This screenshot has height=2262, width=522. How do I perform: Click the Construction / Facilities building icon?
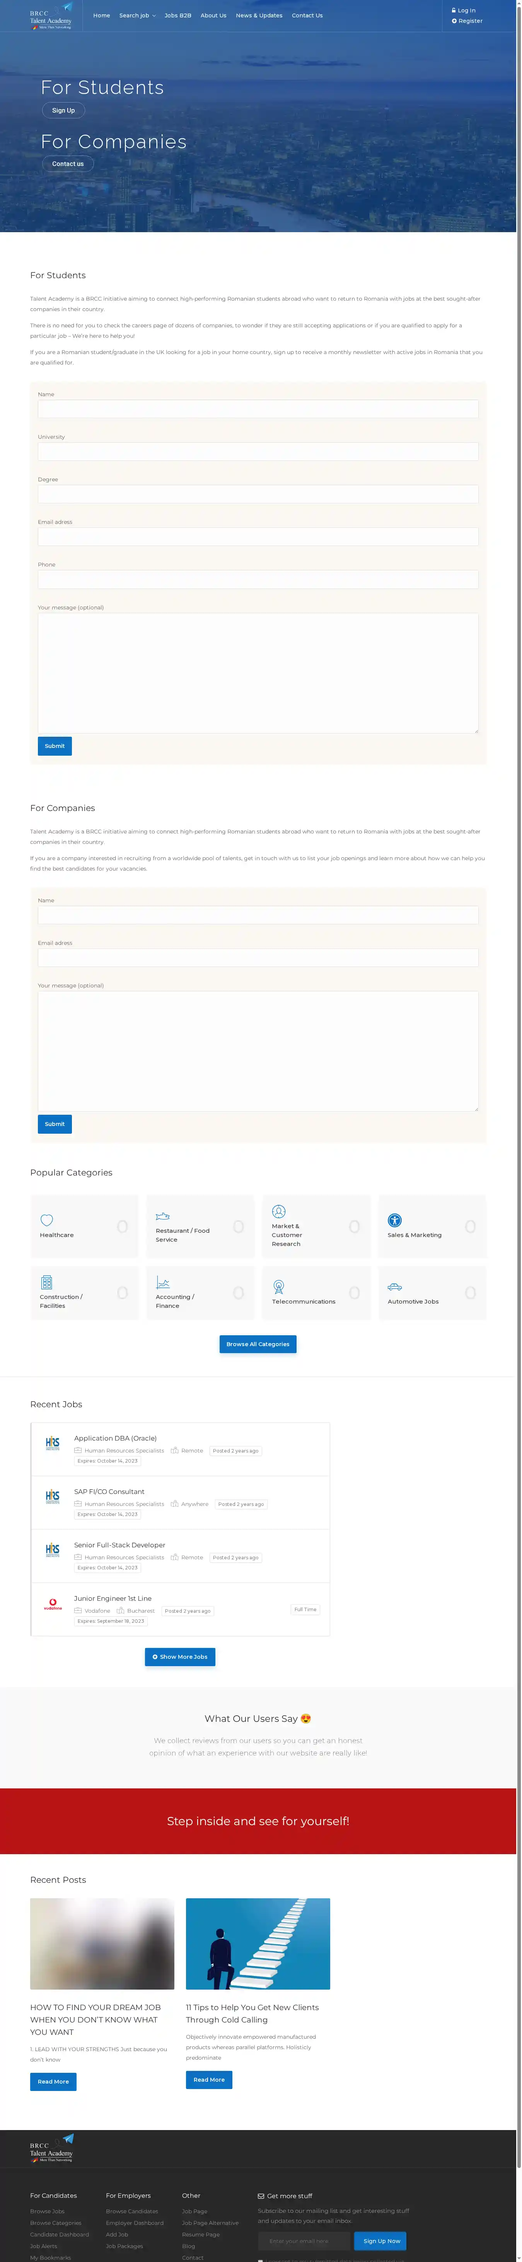46,1282
